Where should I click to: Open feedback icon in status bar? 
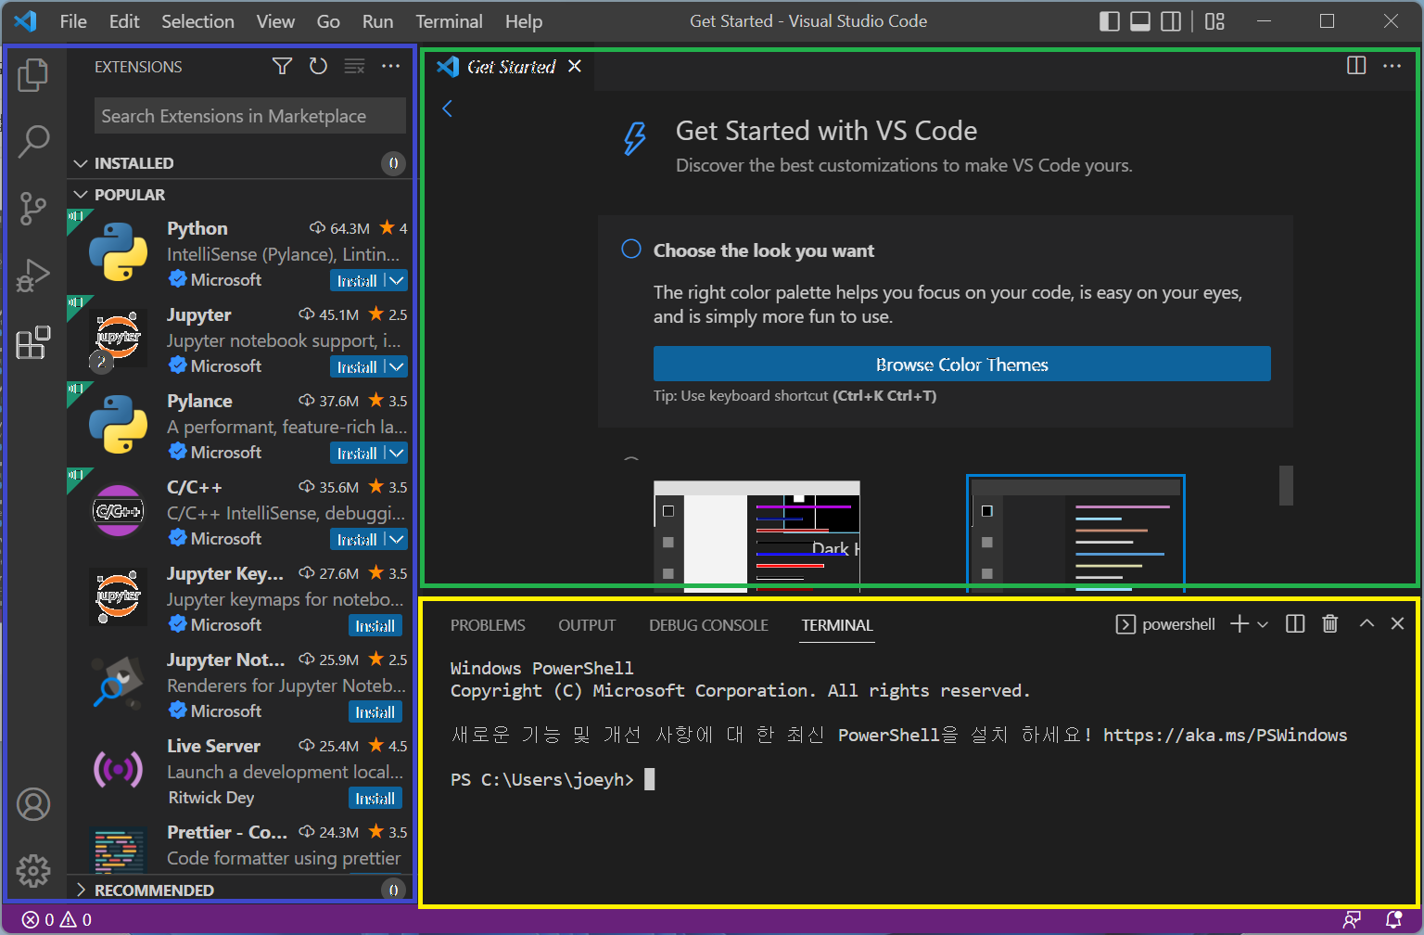[x=1353, y=919]
